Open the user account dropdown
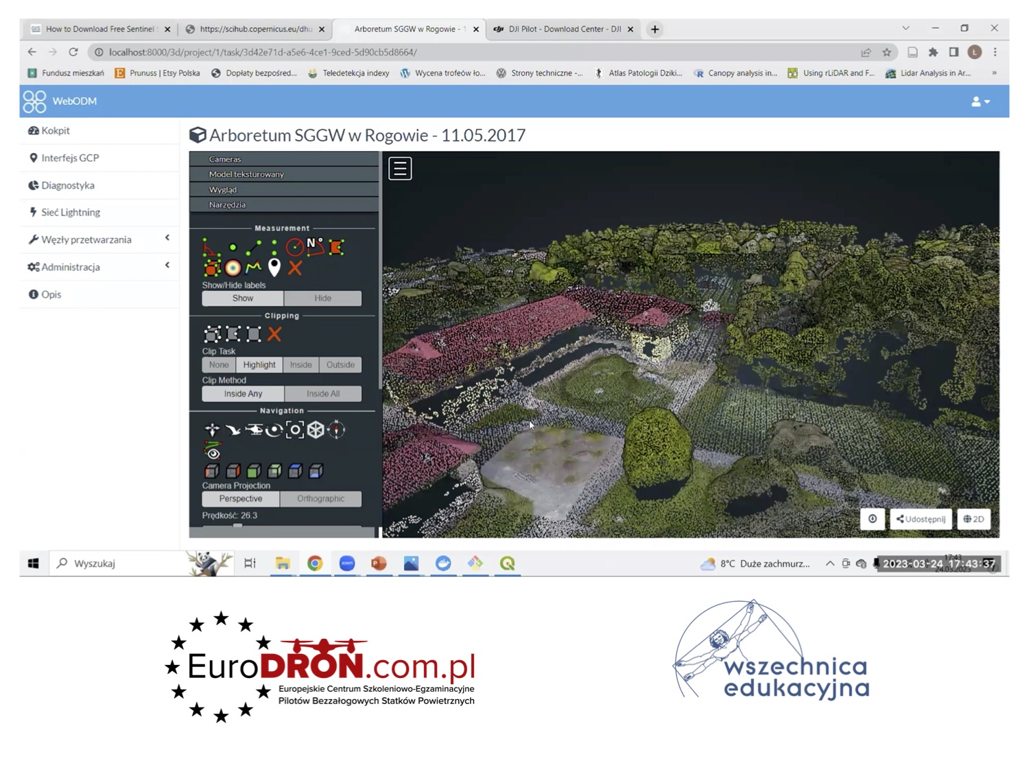This screenshot has height=772, width=1029. [x=980, y=102]
